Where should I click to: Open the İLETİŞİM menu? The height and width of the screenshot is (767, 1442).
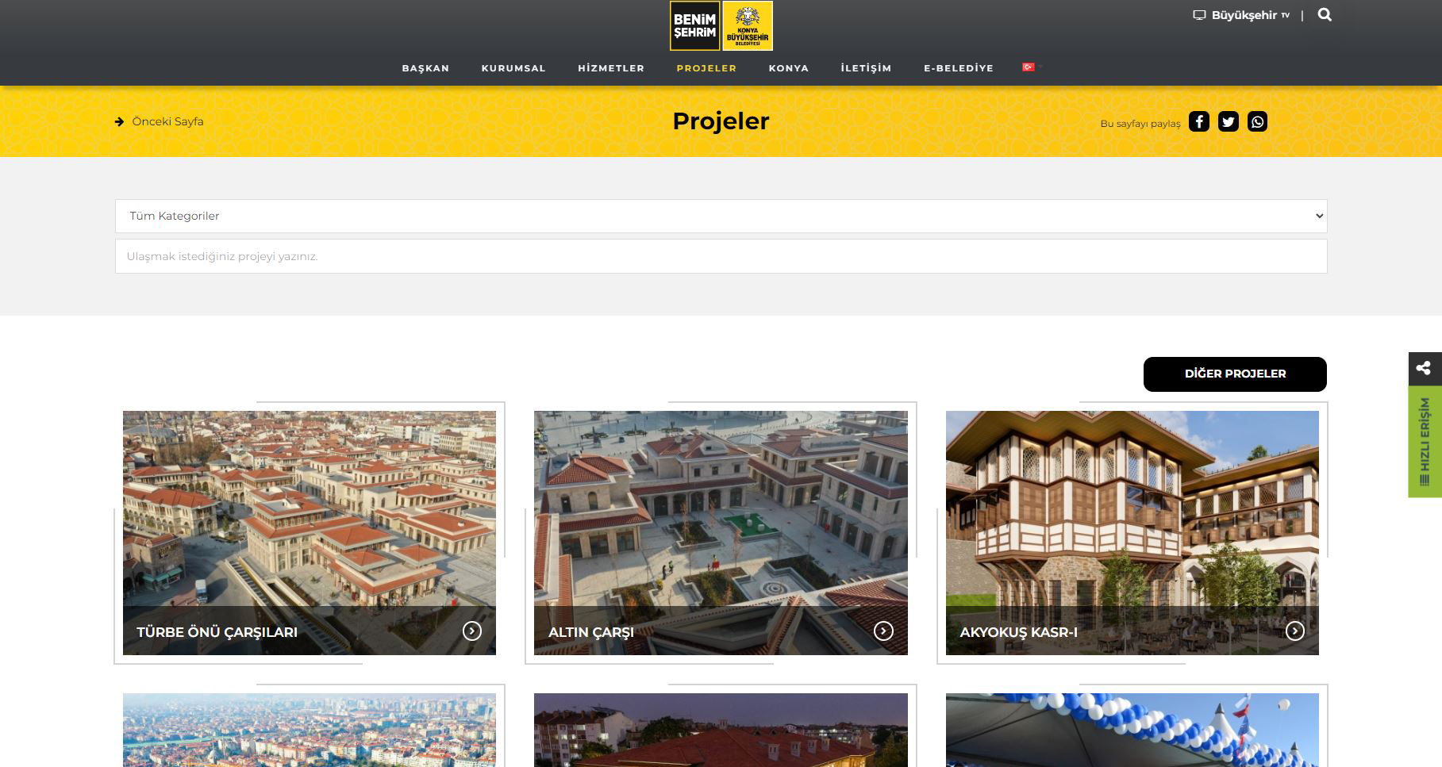pyautogui.click(x=866, y=68)
